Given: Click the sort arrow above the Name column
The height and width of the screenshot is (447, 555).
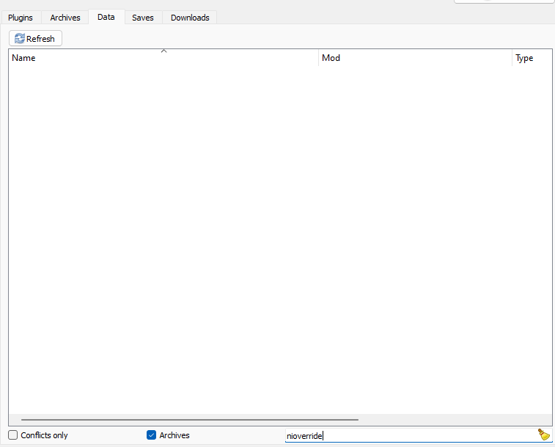Looking at the screenshot, I should [163, 51].
